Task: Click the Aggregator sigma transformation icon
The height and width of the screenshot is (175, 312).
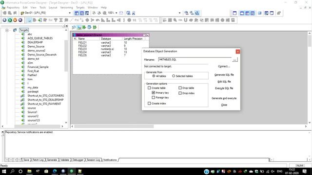Action: tap(61, 20)
